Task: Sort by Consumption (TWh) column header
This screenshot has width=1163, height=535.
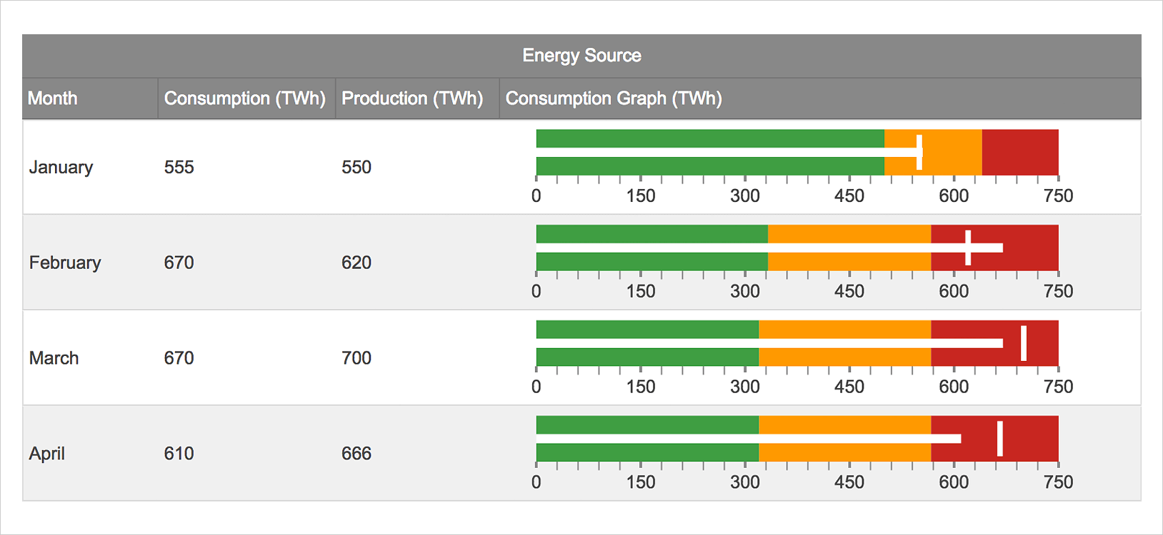Action: pos(245,98)
